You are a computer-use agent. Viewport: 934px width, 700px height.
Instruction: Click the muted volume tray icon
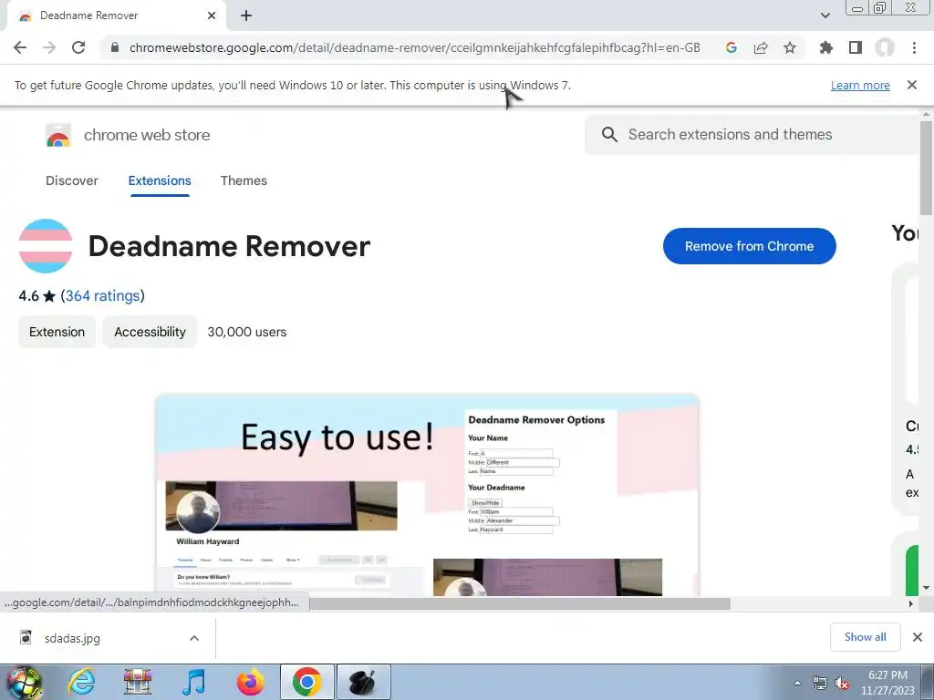[x=842, y=683]
